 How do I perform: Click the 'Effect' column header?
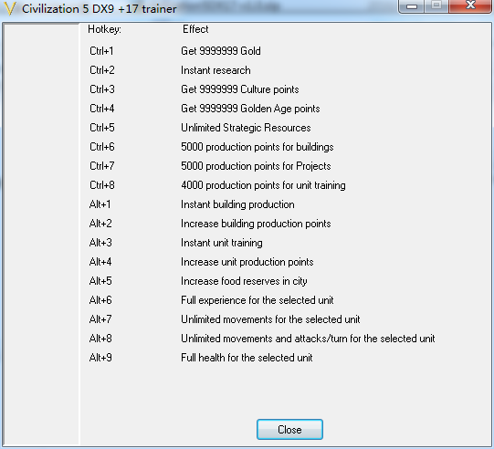tap(195, 29)
